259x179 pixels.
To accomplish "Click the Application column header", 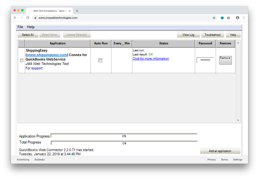I will [x=58, y=43].
